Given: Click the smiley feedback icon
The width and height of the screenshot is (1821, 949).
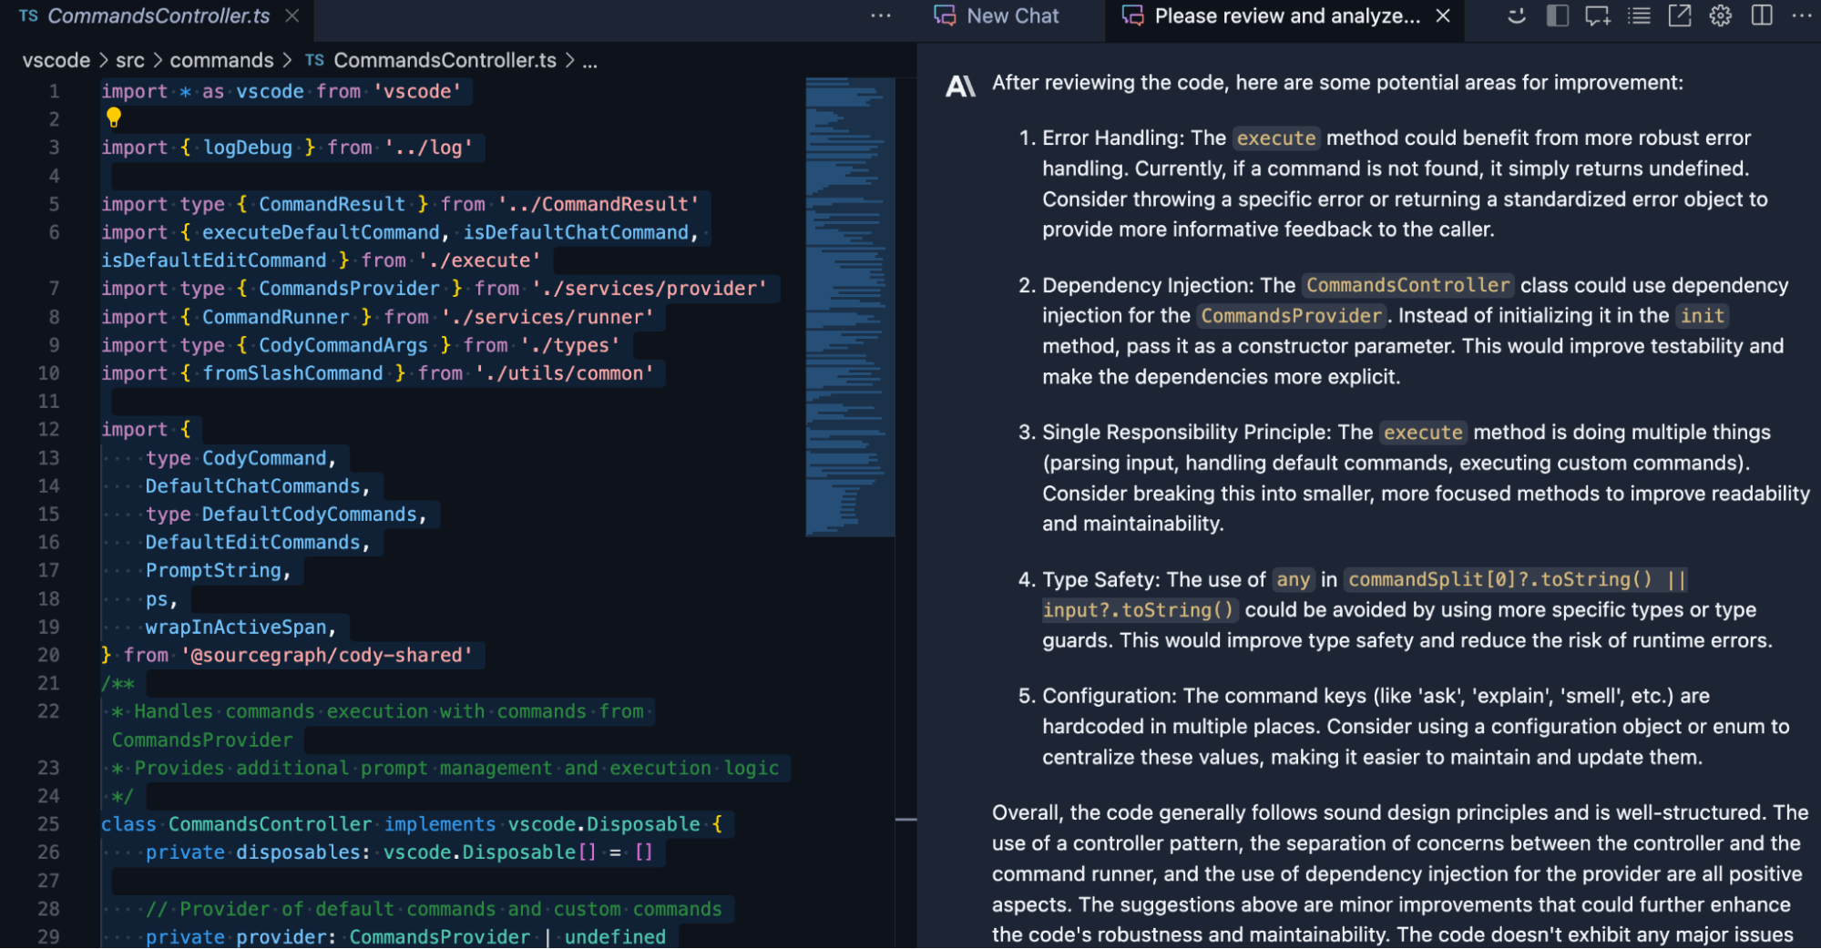Looking at the screenshot, I should (1517, 16).
